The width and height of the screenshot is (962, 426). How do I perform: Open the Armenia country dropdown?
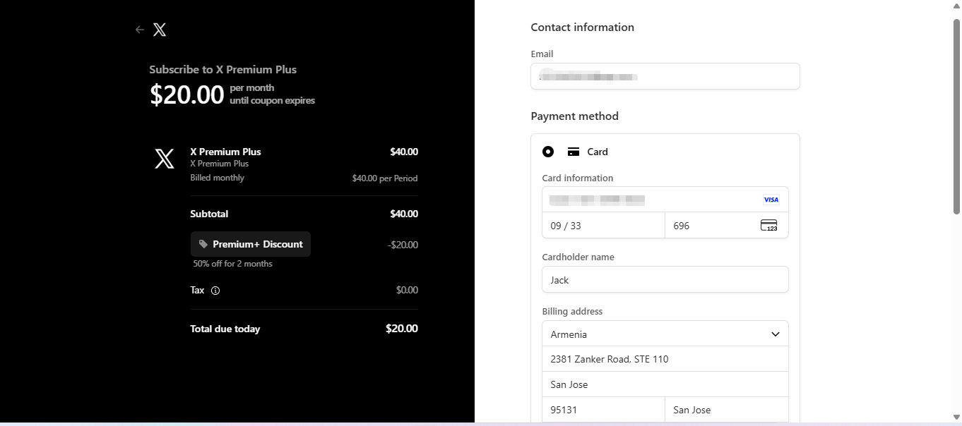tap(665, 334)
